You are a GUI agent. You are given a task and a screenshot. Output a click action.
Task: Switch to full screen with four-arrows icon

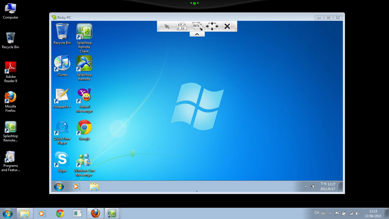pyautogui.click(x=212, y=27)
